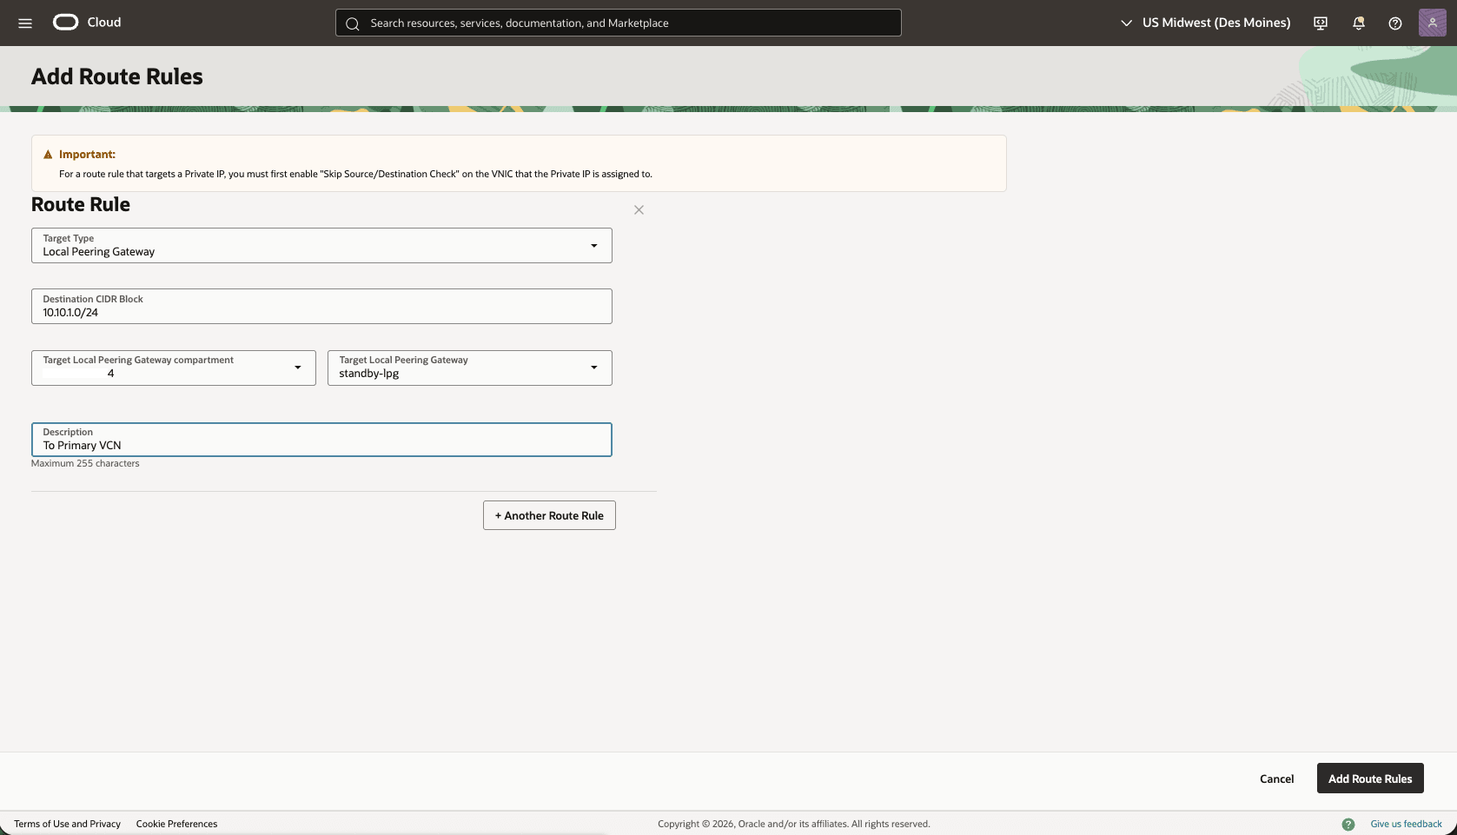This screenshot has width=1457, height=835.
Task: Open Cloud Shell from the top bar
Action: pos(1319,23)
